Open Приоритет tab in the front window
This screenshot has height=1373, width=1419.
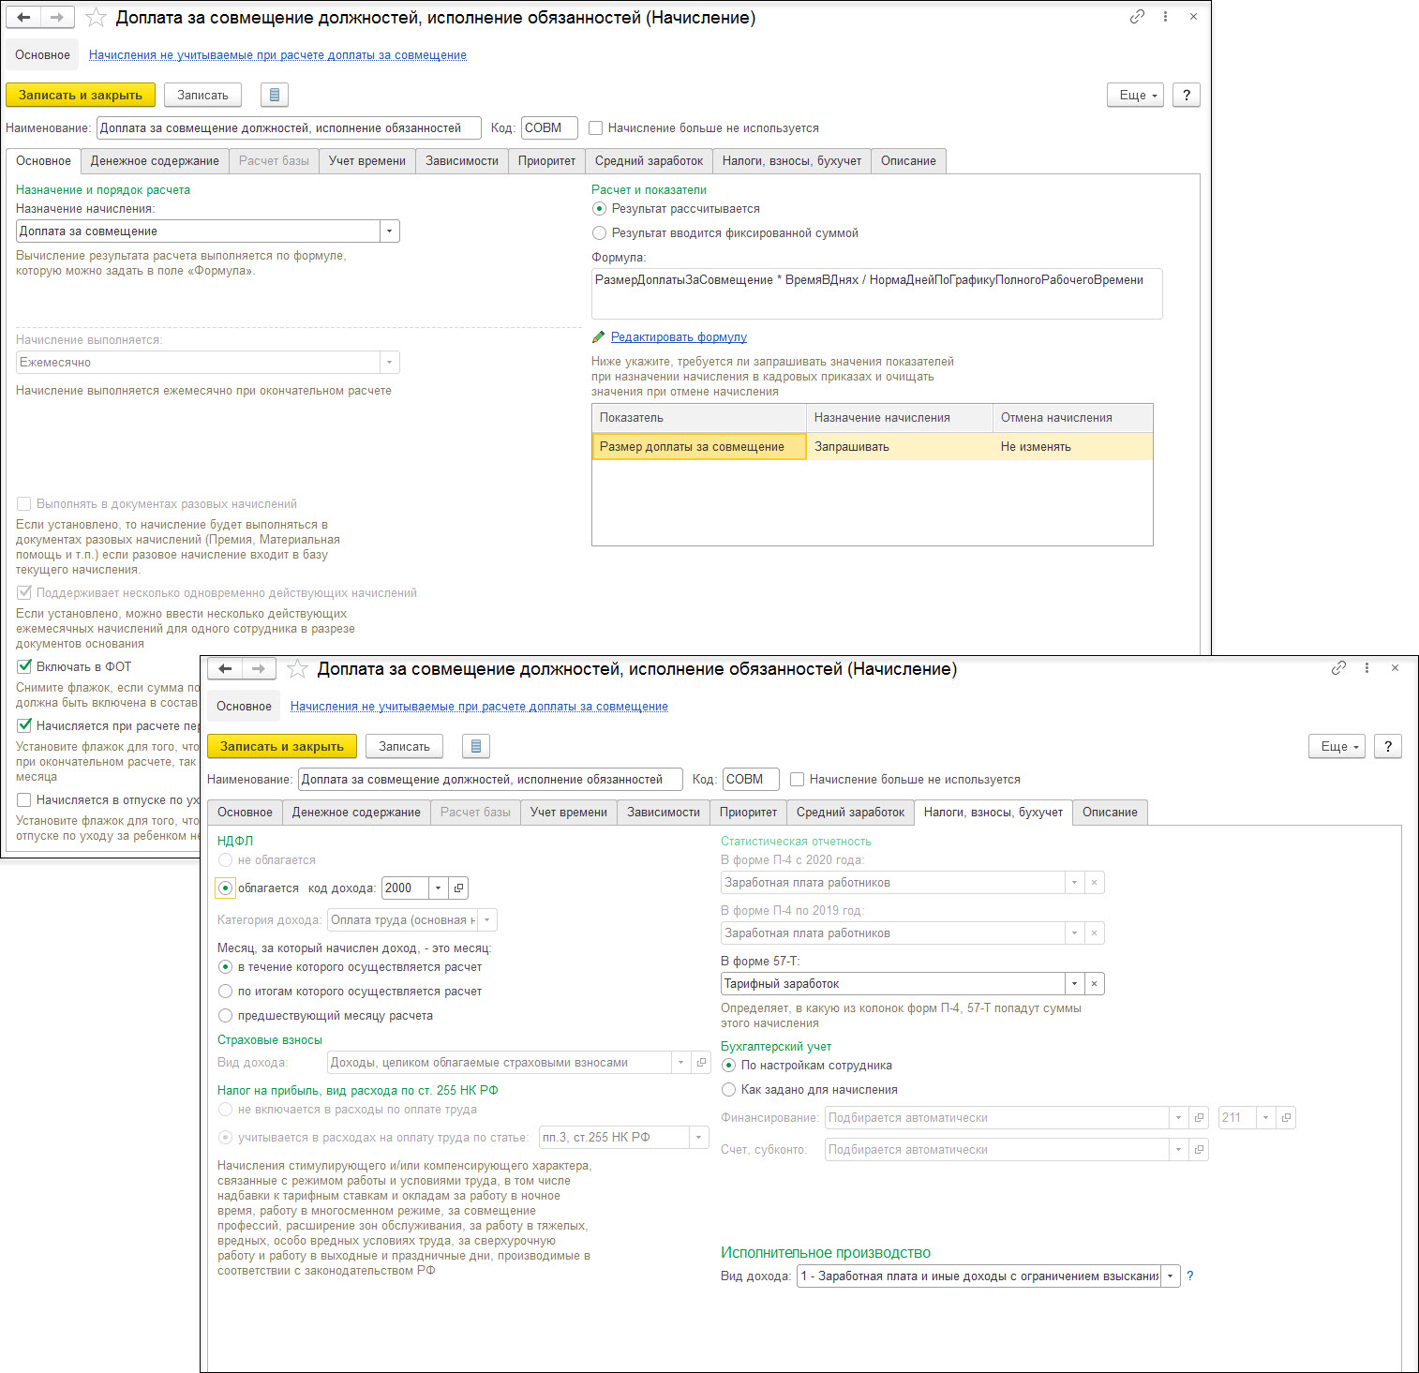tap(748, 812)
